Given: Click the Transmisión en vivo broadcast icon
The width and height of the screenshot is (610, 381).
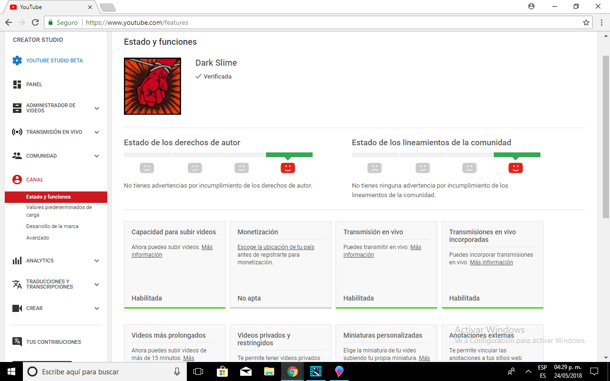Looking at the screenshot, I should pos(17,132).
